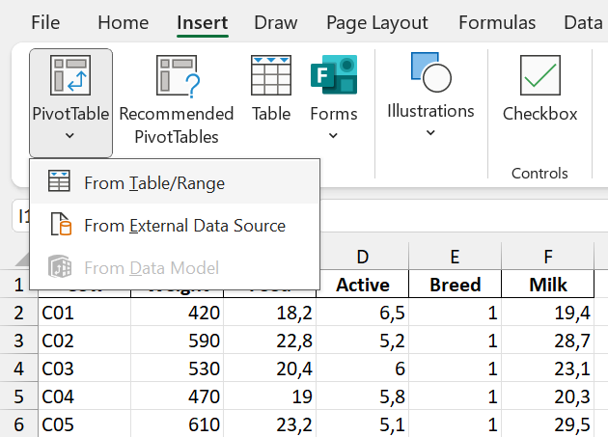Click the From Data Model entry
Viewport: 608px width, 437px height.
[152, 268]
